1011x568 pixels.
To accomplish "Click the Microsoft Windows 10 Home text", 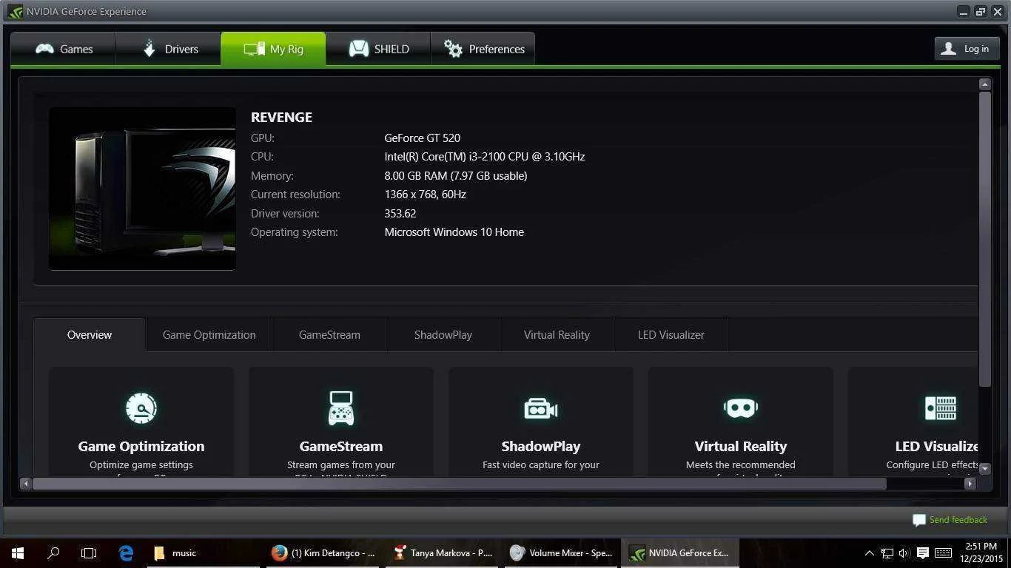I will [x=454, y=232].
